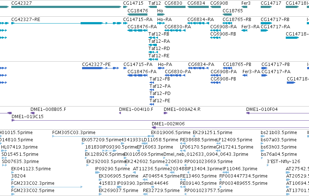Click transcript CG14717-RA
309x196 pixels.
(275, 27)
